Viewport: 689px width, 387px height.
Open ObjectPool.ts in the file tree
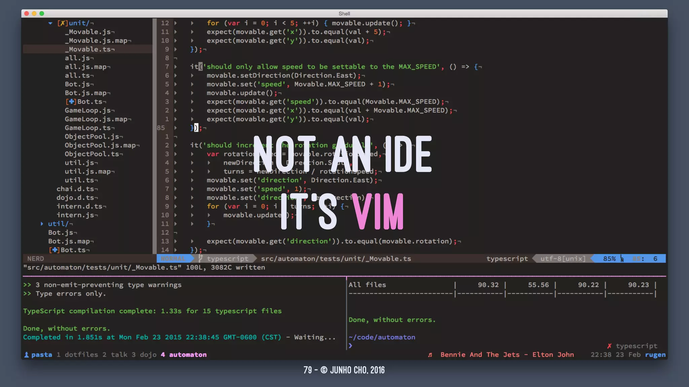coord(92,154)
